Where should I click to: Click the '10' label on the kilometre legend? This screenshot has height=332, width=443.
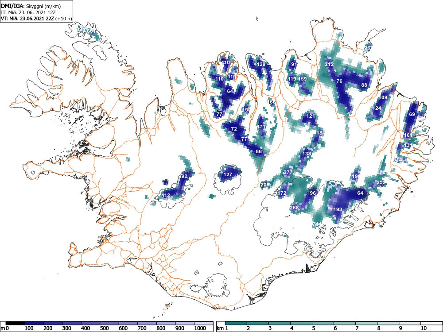click(x=424, y=328)
